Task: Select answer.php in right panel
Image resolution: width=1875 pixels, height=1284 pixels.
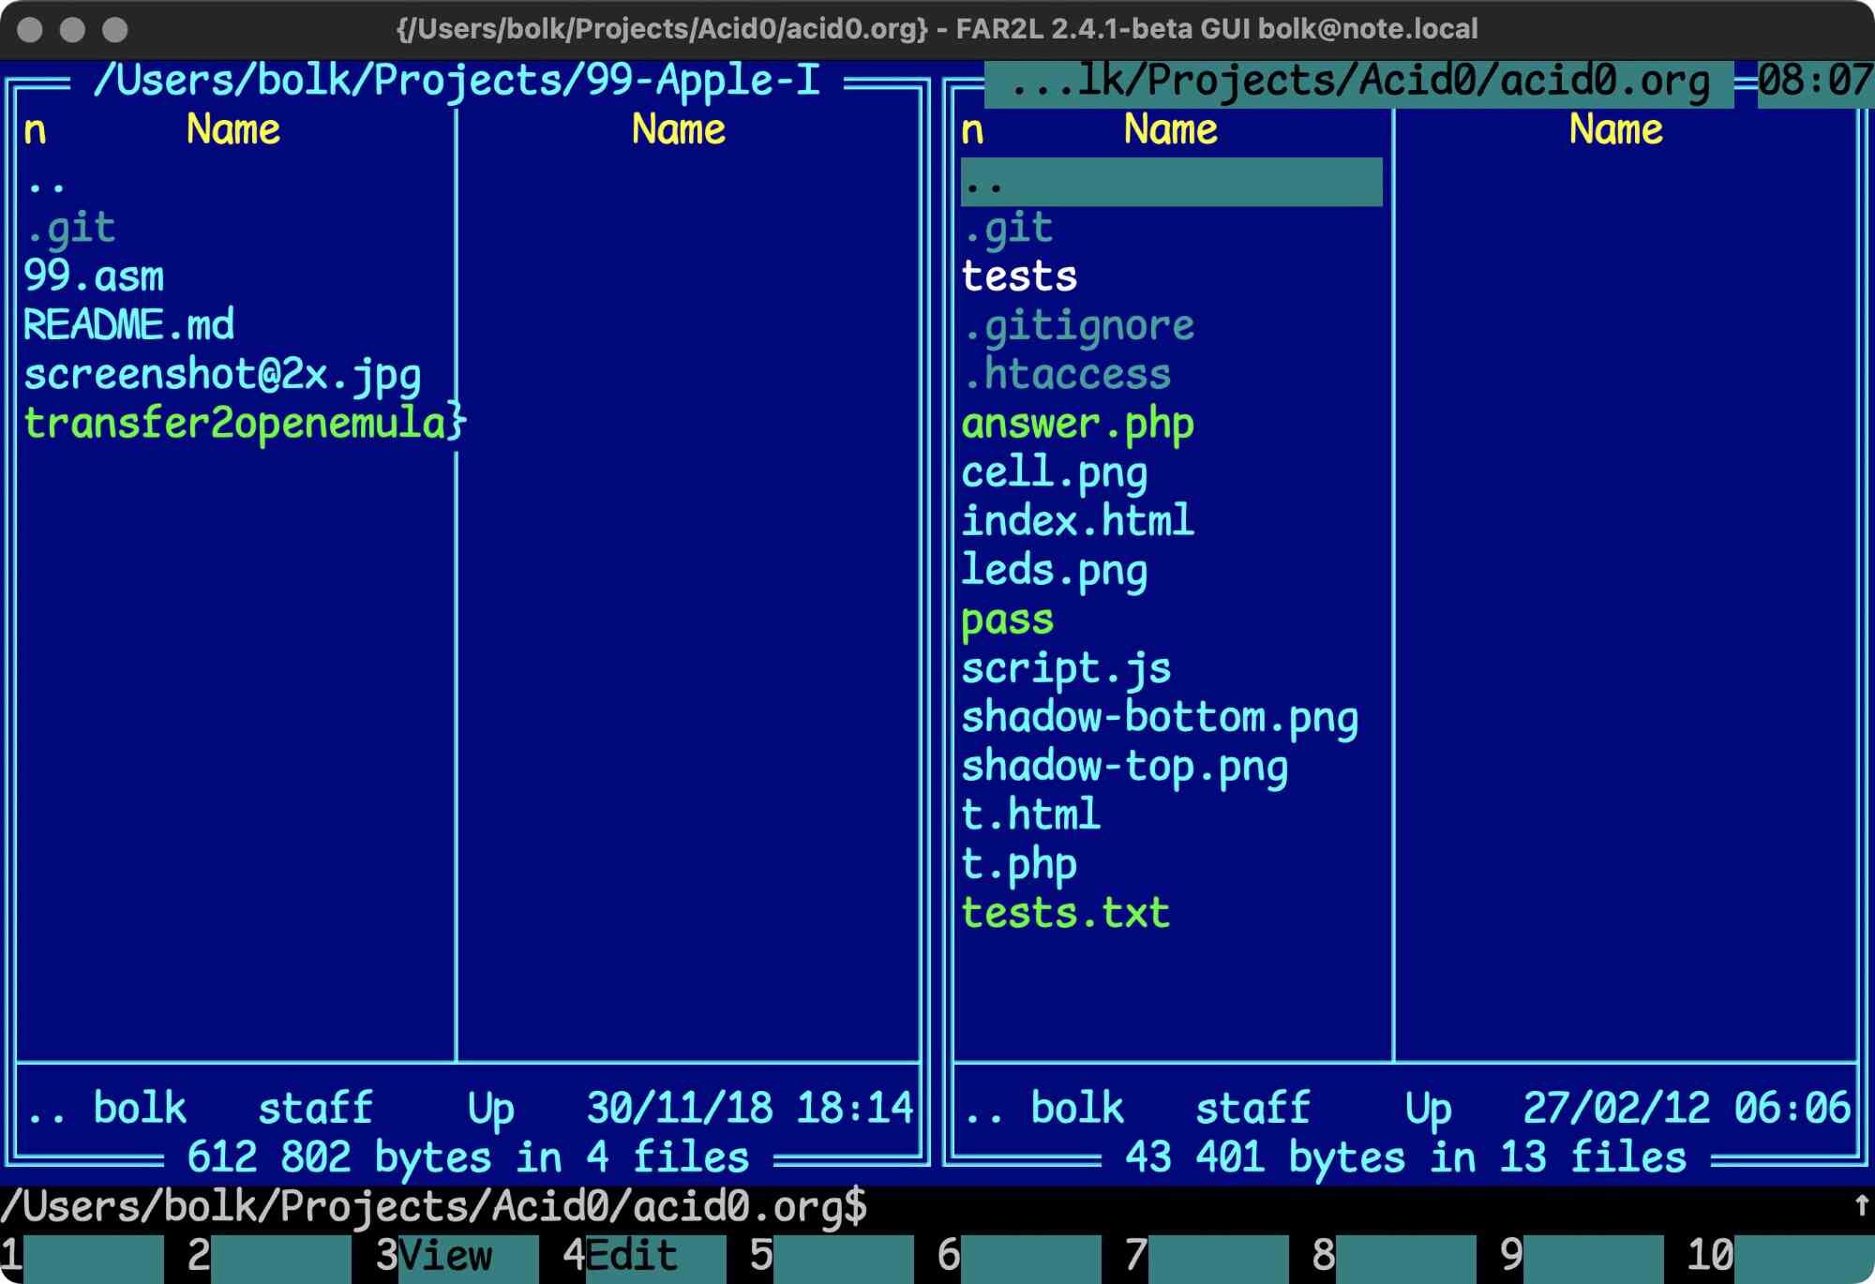Action: click(1078, 424)
